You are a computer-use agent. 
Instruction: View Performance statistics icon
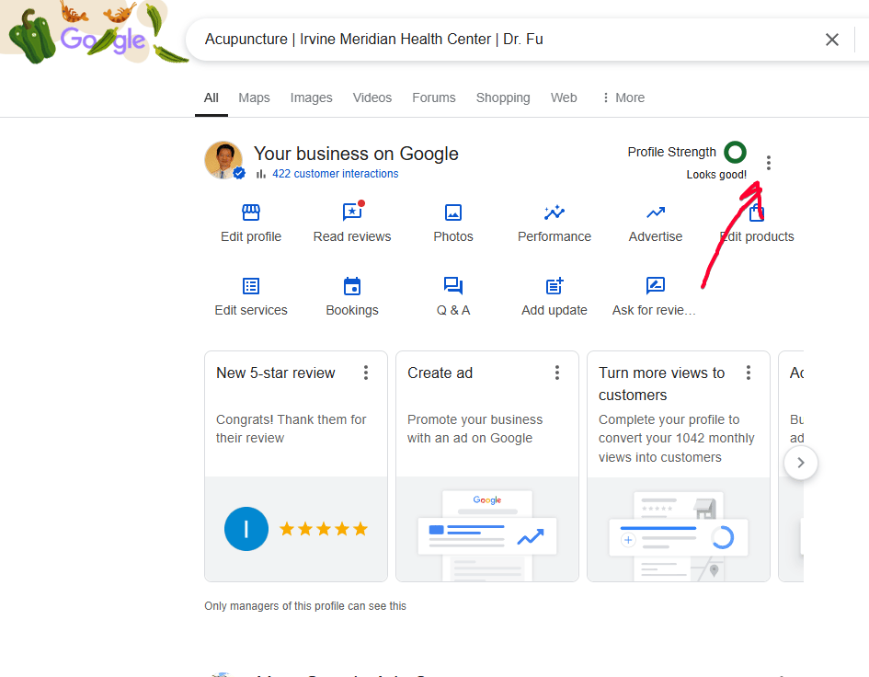coord(554,212)
